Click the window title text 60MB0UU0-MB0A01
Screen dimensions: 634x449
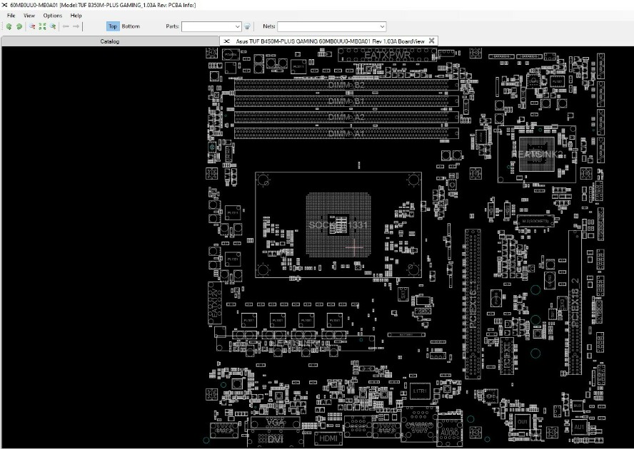pos(34,5)
